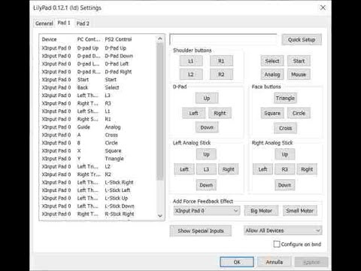Select the Square binding row
361x271 pixels.
pyautogui.click(x=98, y=151)
